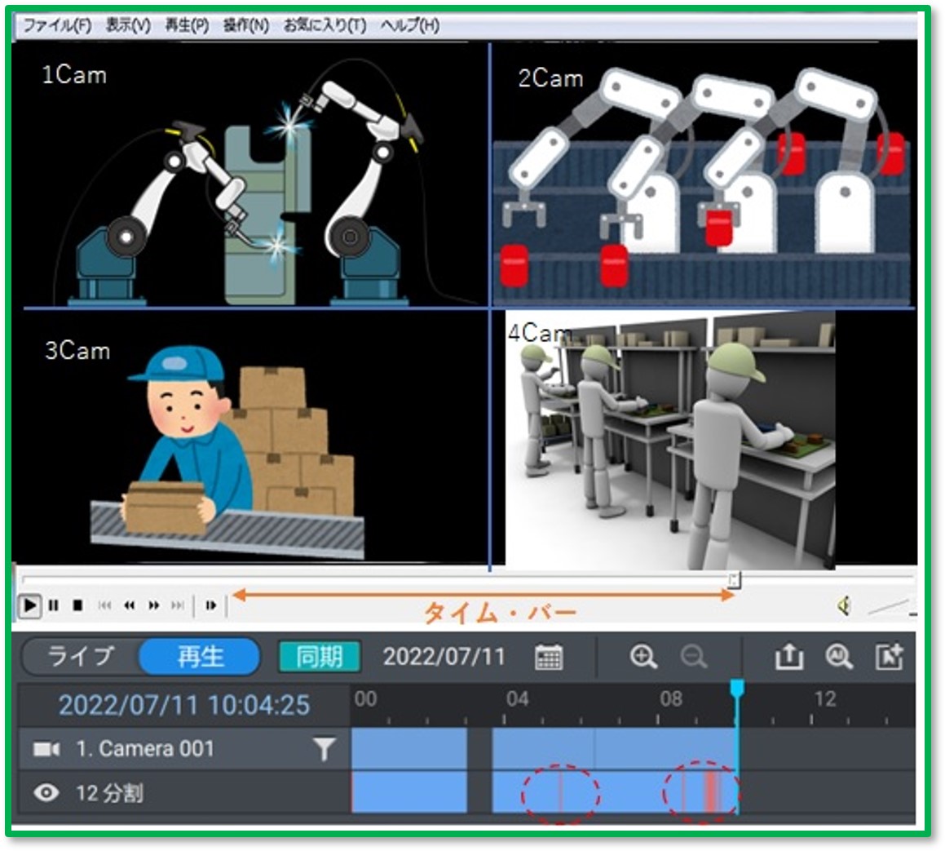Zoom in on the timeline

pyautogui.click(x=643, y=657)
